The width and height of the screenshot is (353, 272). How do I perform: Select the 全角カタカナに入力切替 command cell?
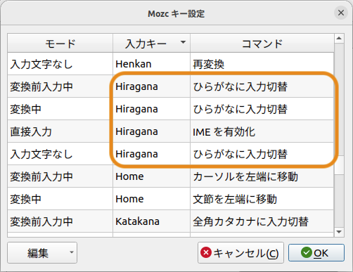262,221
